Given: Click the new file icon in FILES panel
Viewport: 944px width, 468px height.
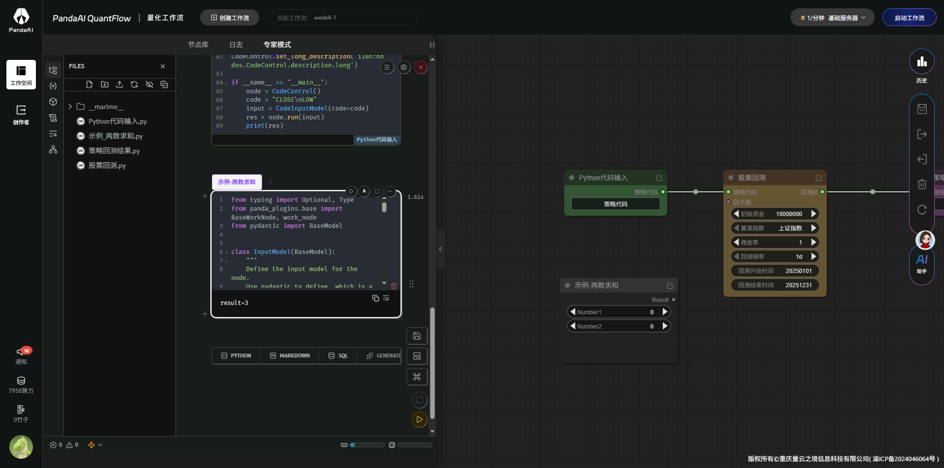Looking at the screenshot, I should click(89, 84).
